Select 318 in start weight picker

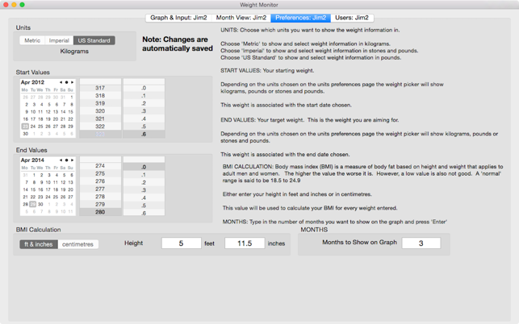pos(100,96)
